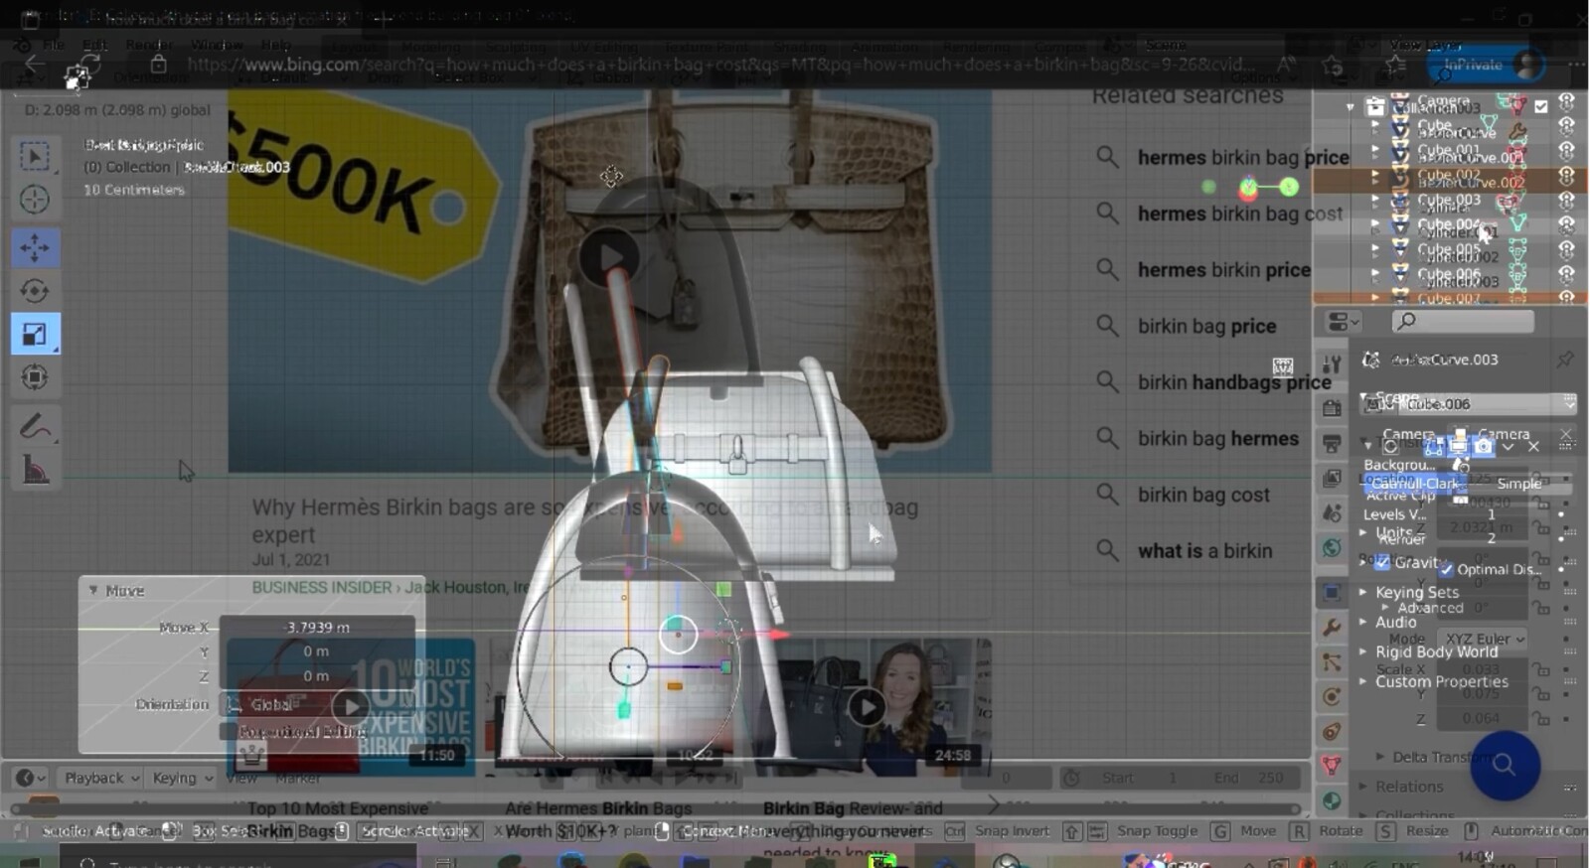
Task: Activate the Scale tool
Action: click(x=35, y=335)
